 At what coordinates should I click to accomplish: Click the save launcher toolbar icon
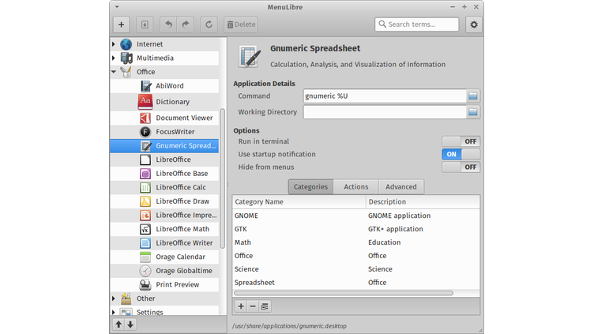coord(144,24)
